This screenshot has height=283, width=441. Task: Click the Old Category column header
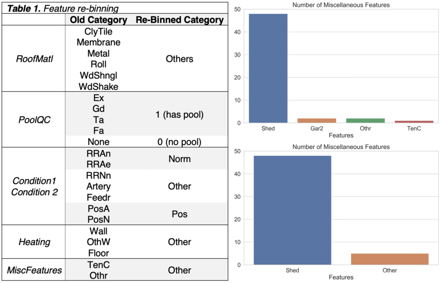[x=99, y=20]
